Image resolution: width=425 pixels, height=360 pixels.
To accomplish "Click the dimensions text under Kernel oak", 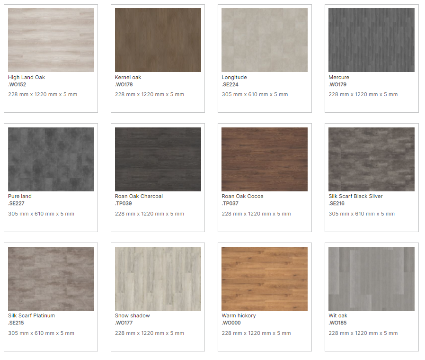I will point(150,94).
